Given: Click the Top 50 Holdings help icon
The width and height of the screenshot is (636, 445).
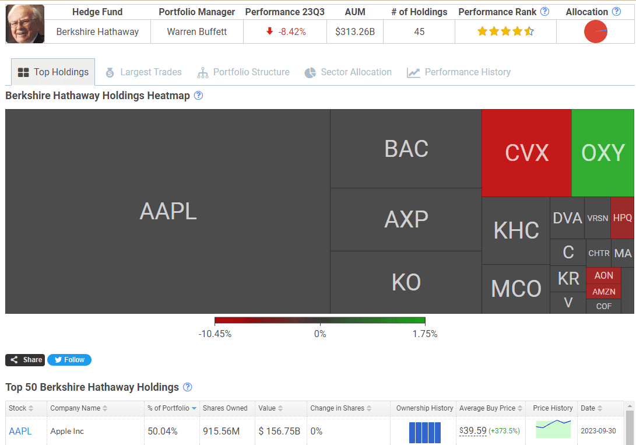Looking at the screenshot, I should pos(187,387).
